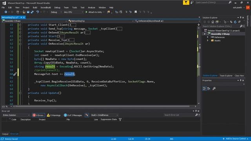Open the Tools menu
251x141 pixels.
[75, 7]
